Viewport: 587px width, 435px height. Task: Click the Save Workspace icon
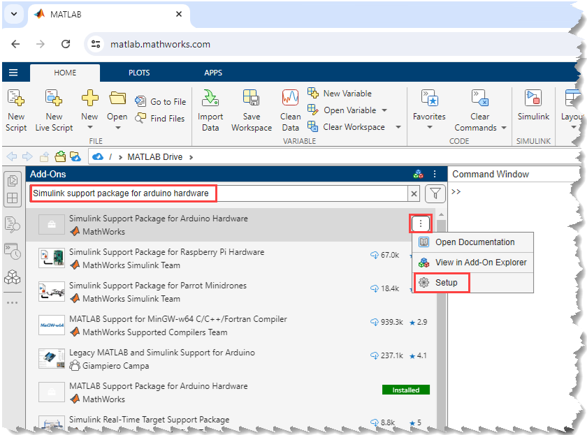[x=251, y=98]
